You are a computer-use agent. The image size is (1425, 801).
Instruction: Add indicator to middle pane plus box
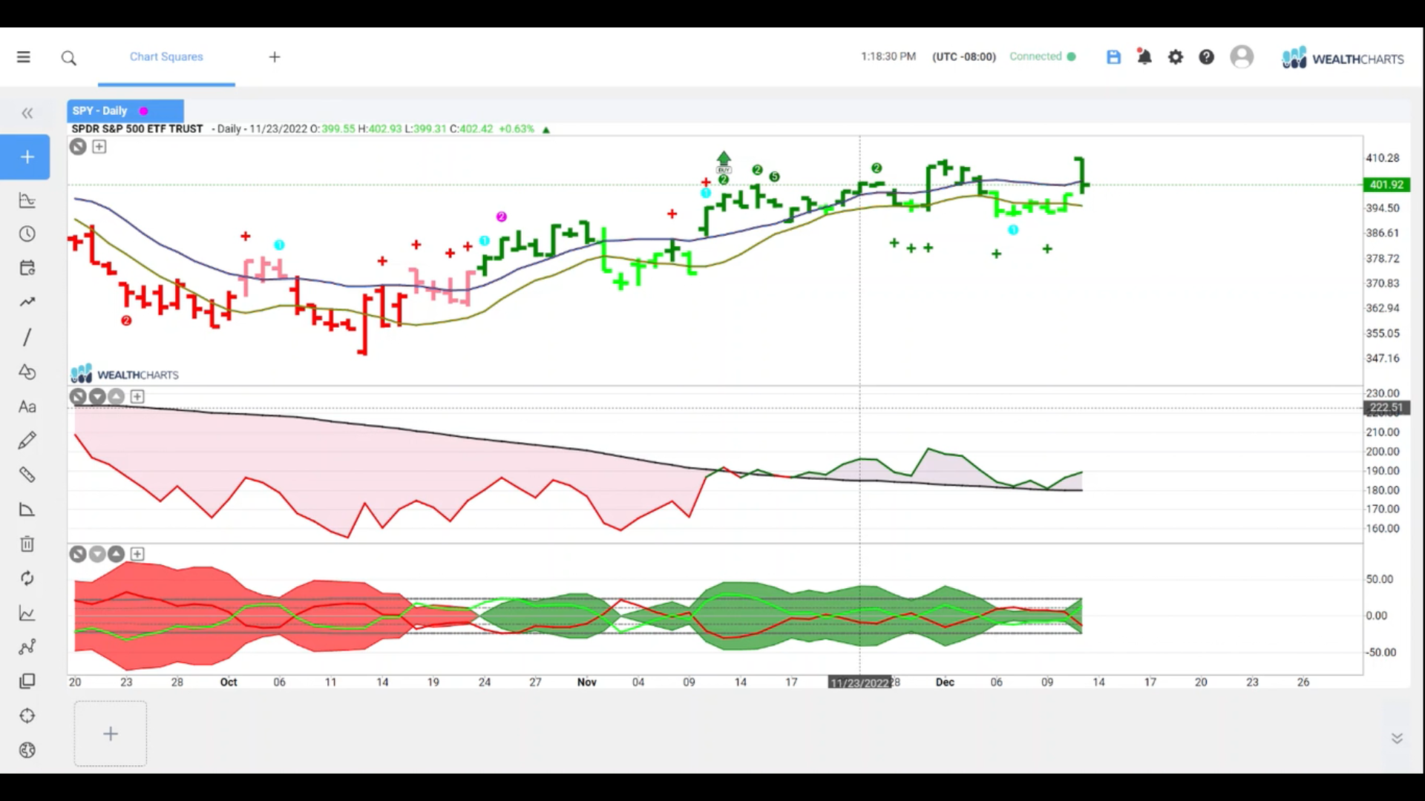pos(137,397)
